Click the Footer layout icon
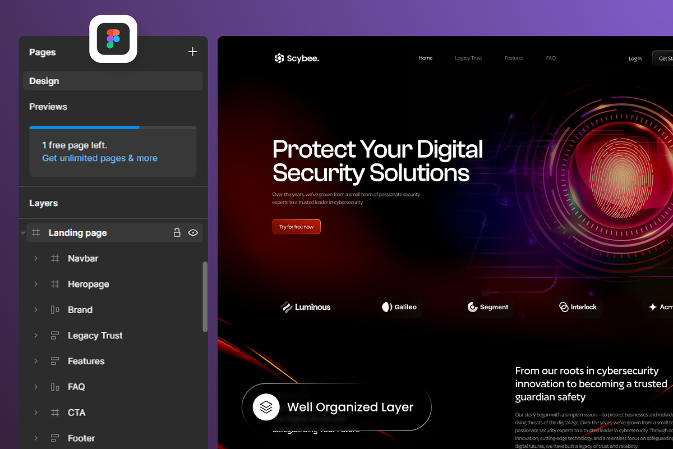The width and height of the screenshot is (673, 449). pyautogui.click(x=55, y=438)
